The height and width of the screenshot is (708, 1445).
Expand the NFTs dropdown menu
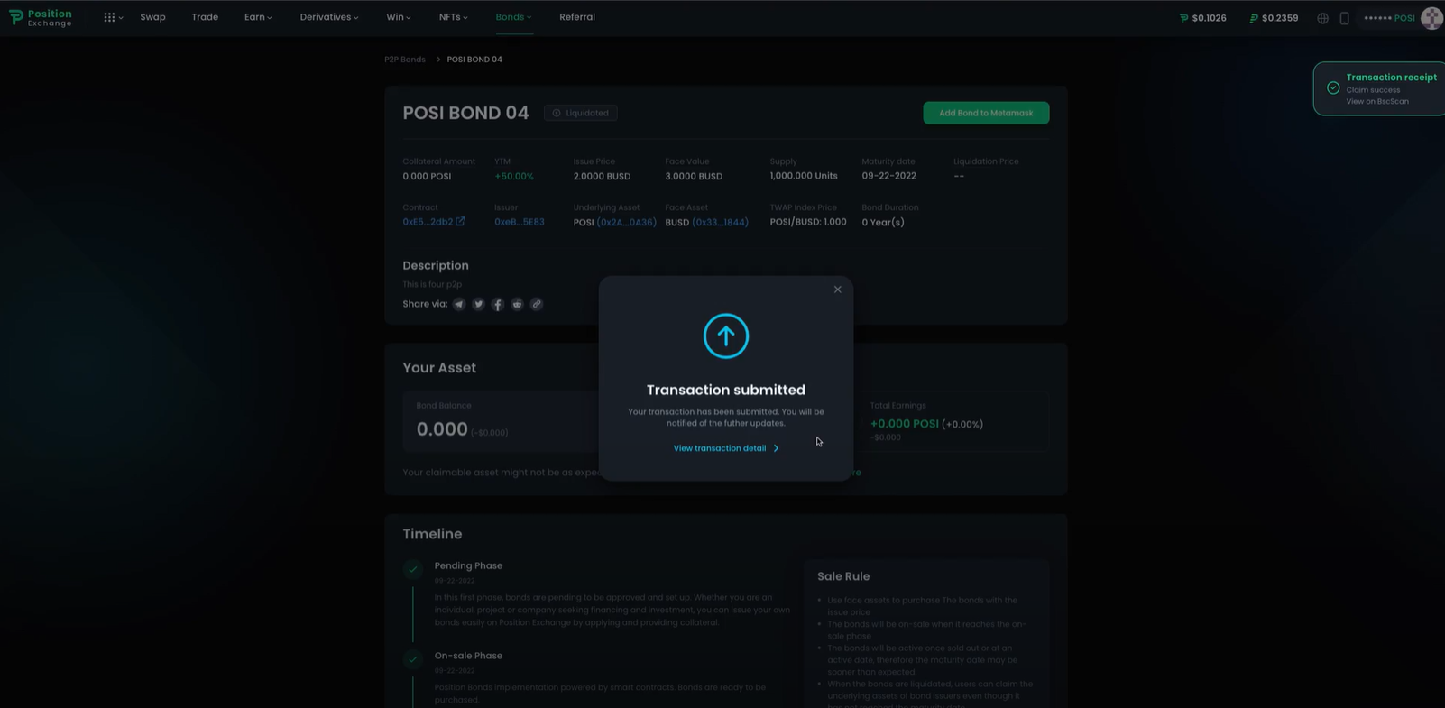tap(453, 17)
